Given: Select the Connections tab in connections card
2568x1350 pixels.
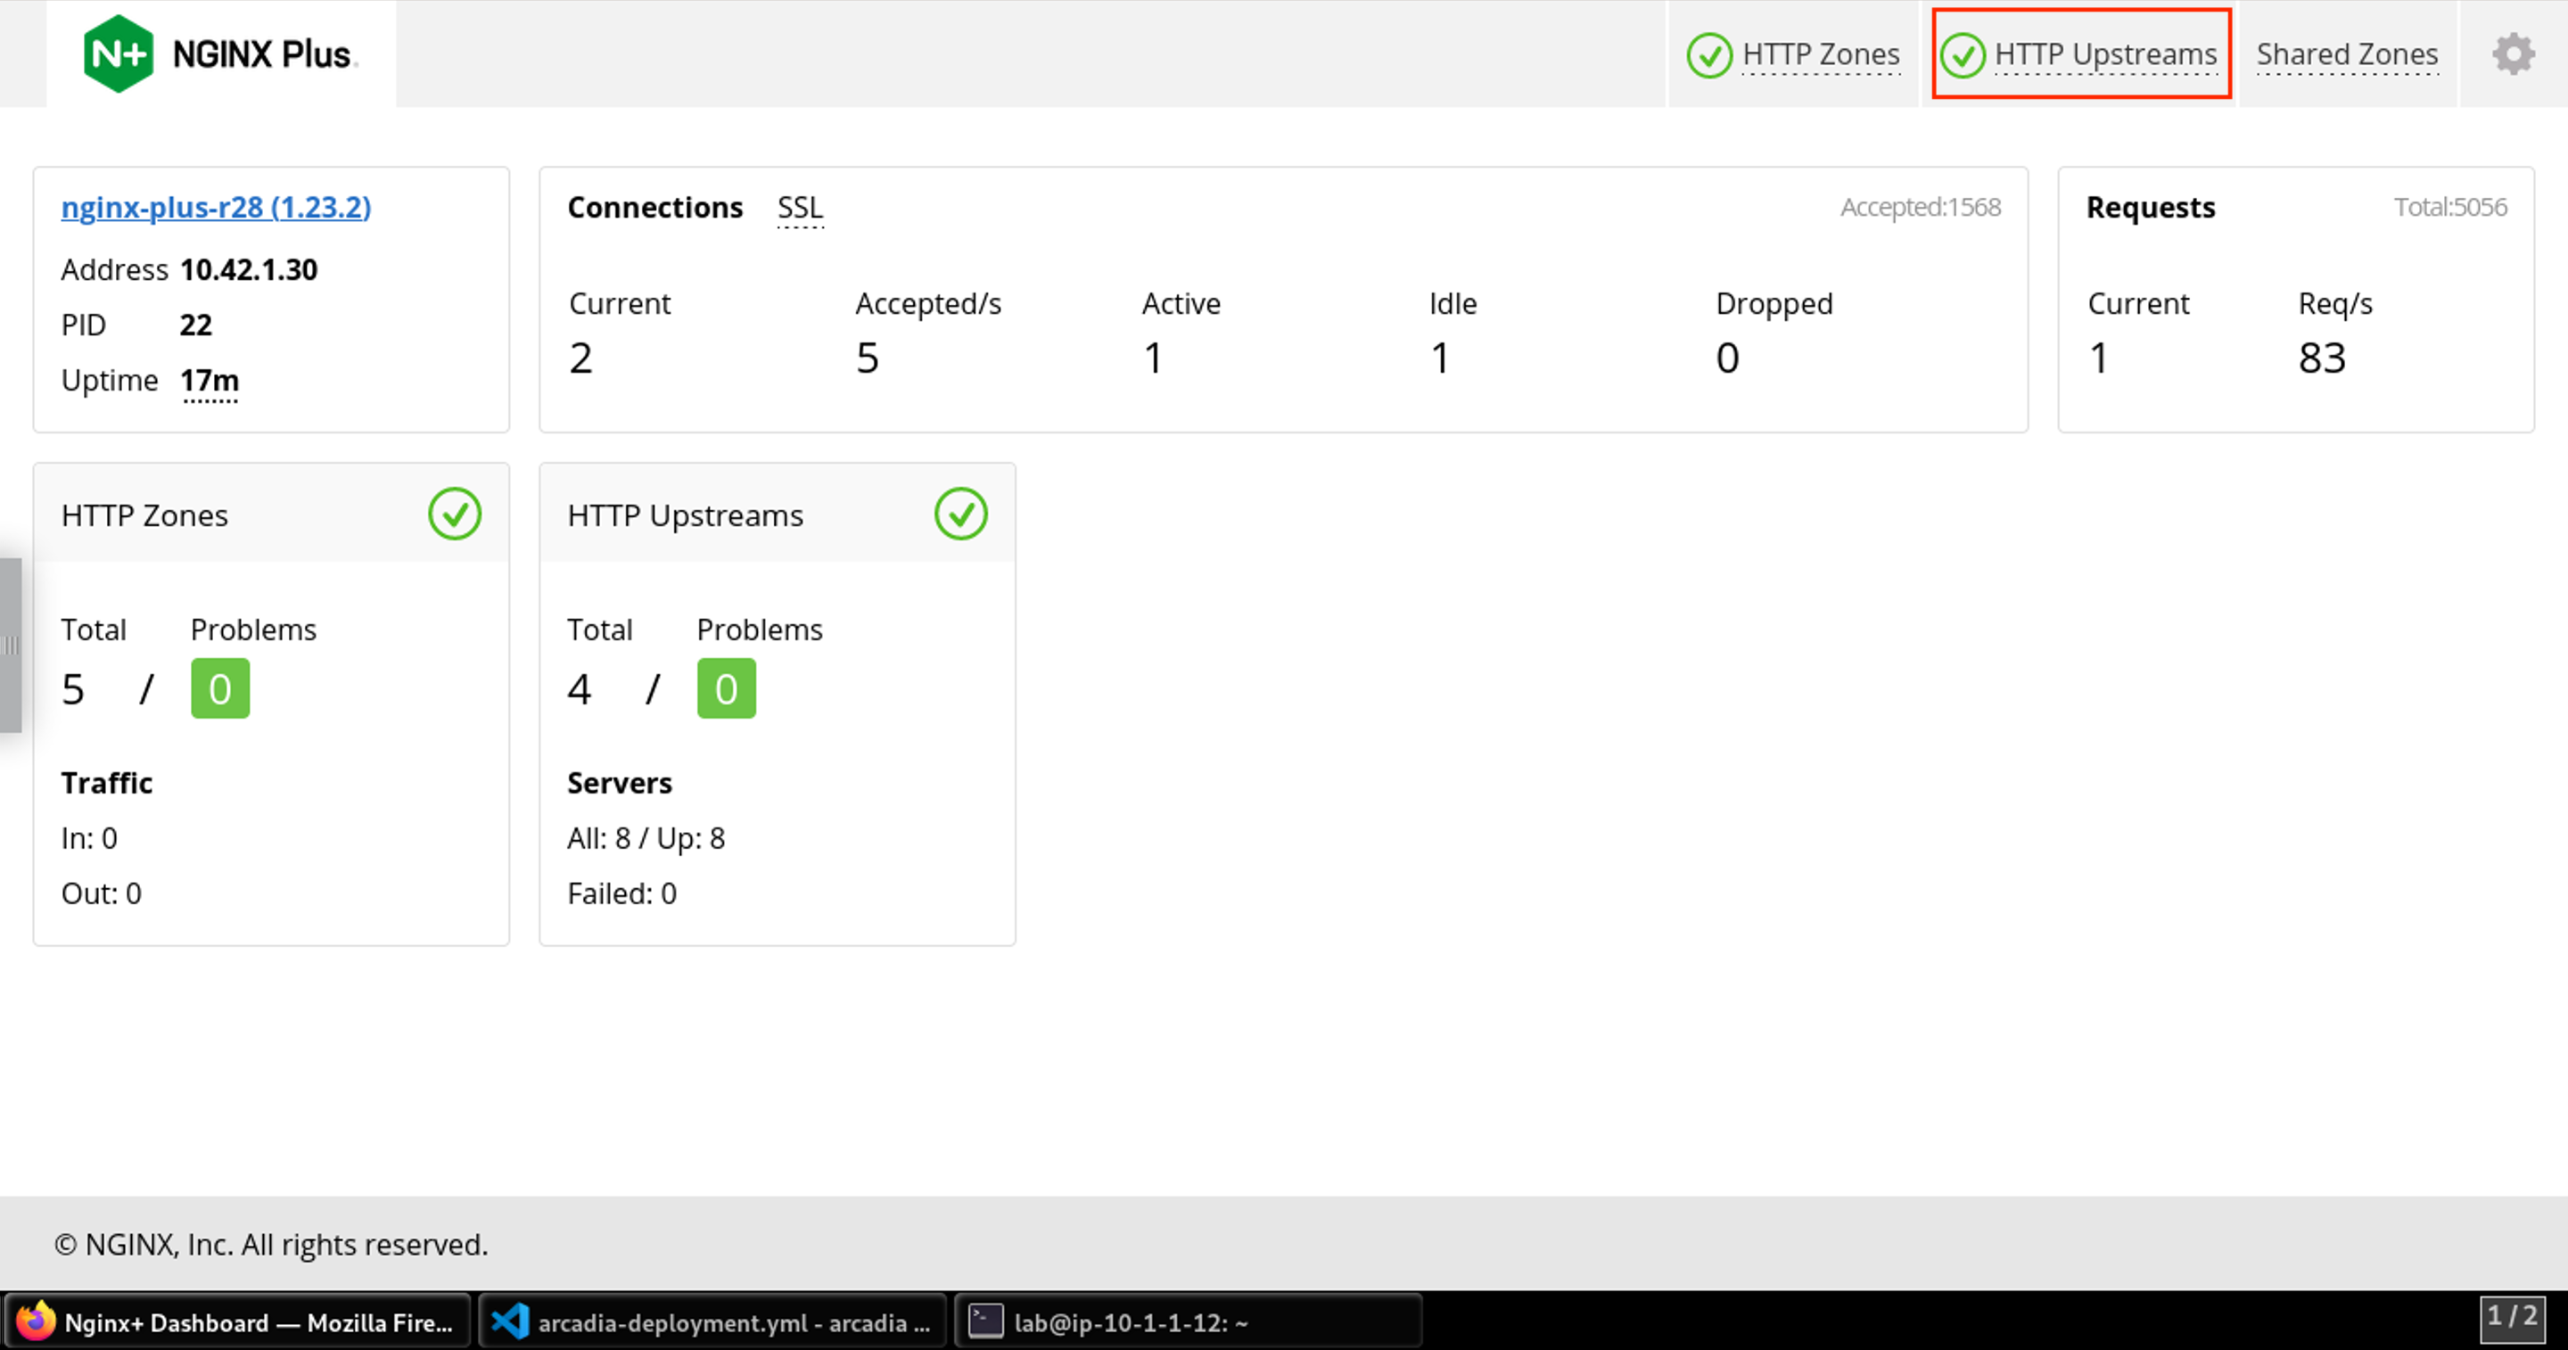Looking at the screenshot, I should [655, 208].
